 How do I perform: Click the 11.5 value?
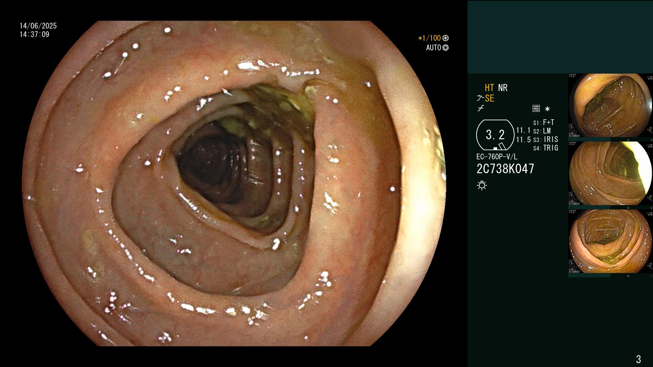pyautogui.click(x=523, y=140)
